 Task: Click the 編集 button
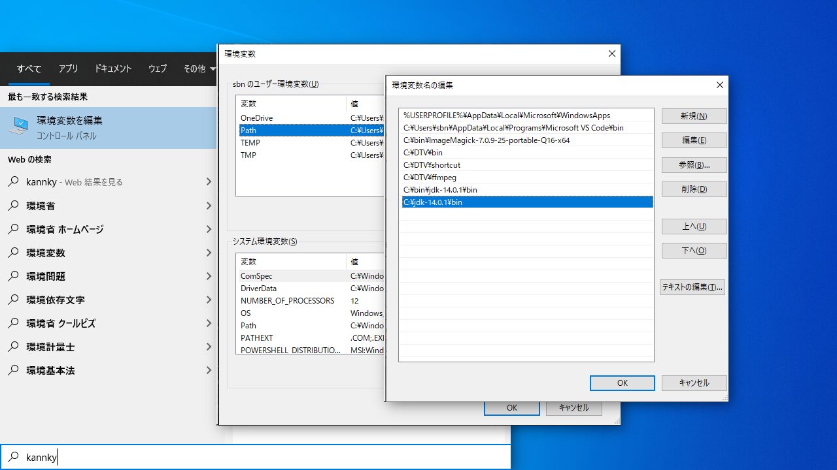tap(694, 140)
